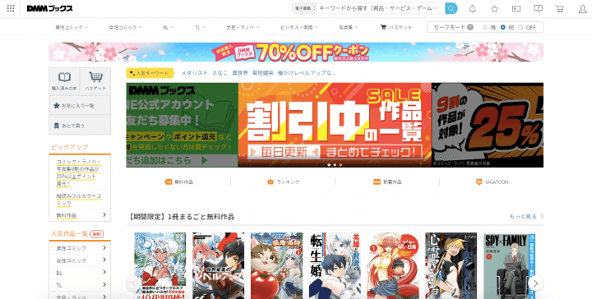Expand the BL dropdown menu
The image size is (592, 299).
[x=169, y=27]
